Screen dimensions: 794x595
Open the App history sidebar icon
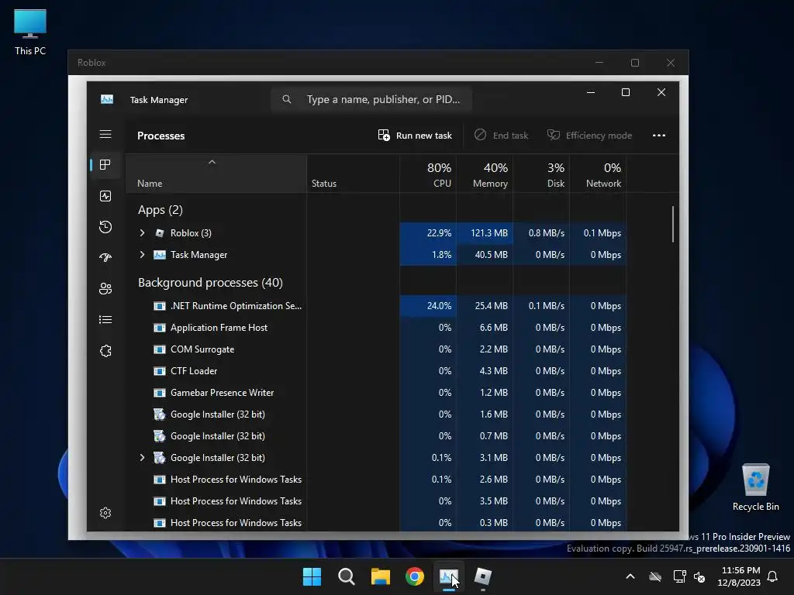(x=105, y=227)
